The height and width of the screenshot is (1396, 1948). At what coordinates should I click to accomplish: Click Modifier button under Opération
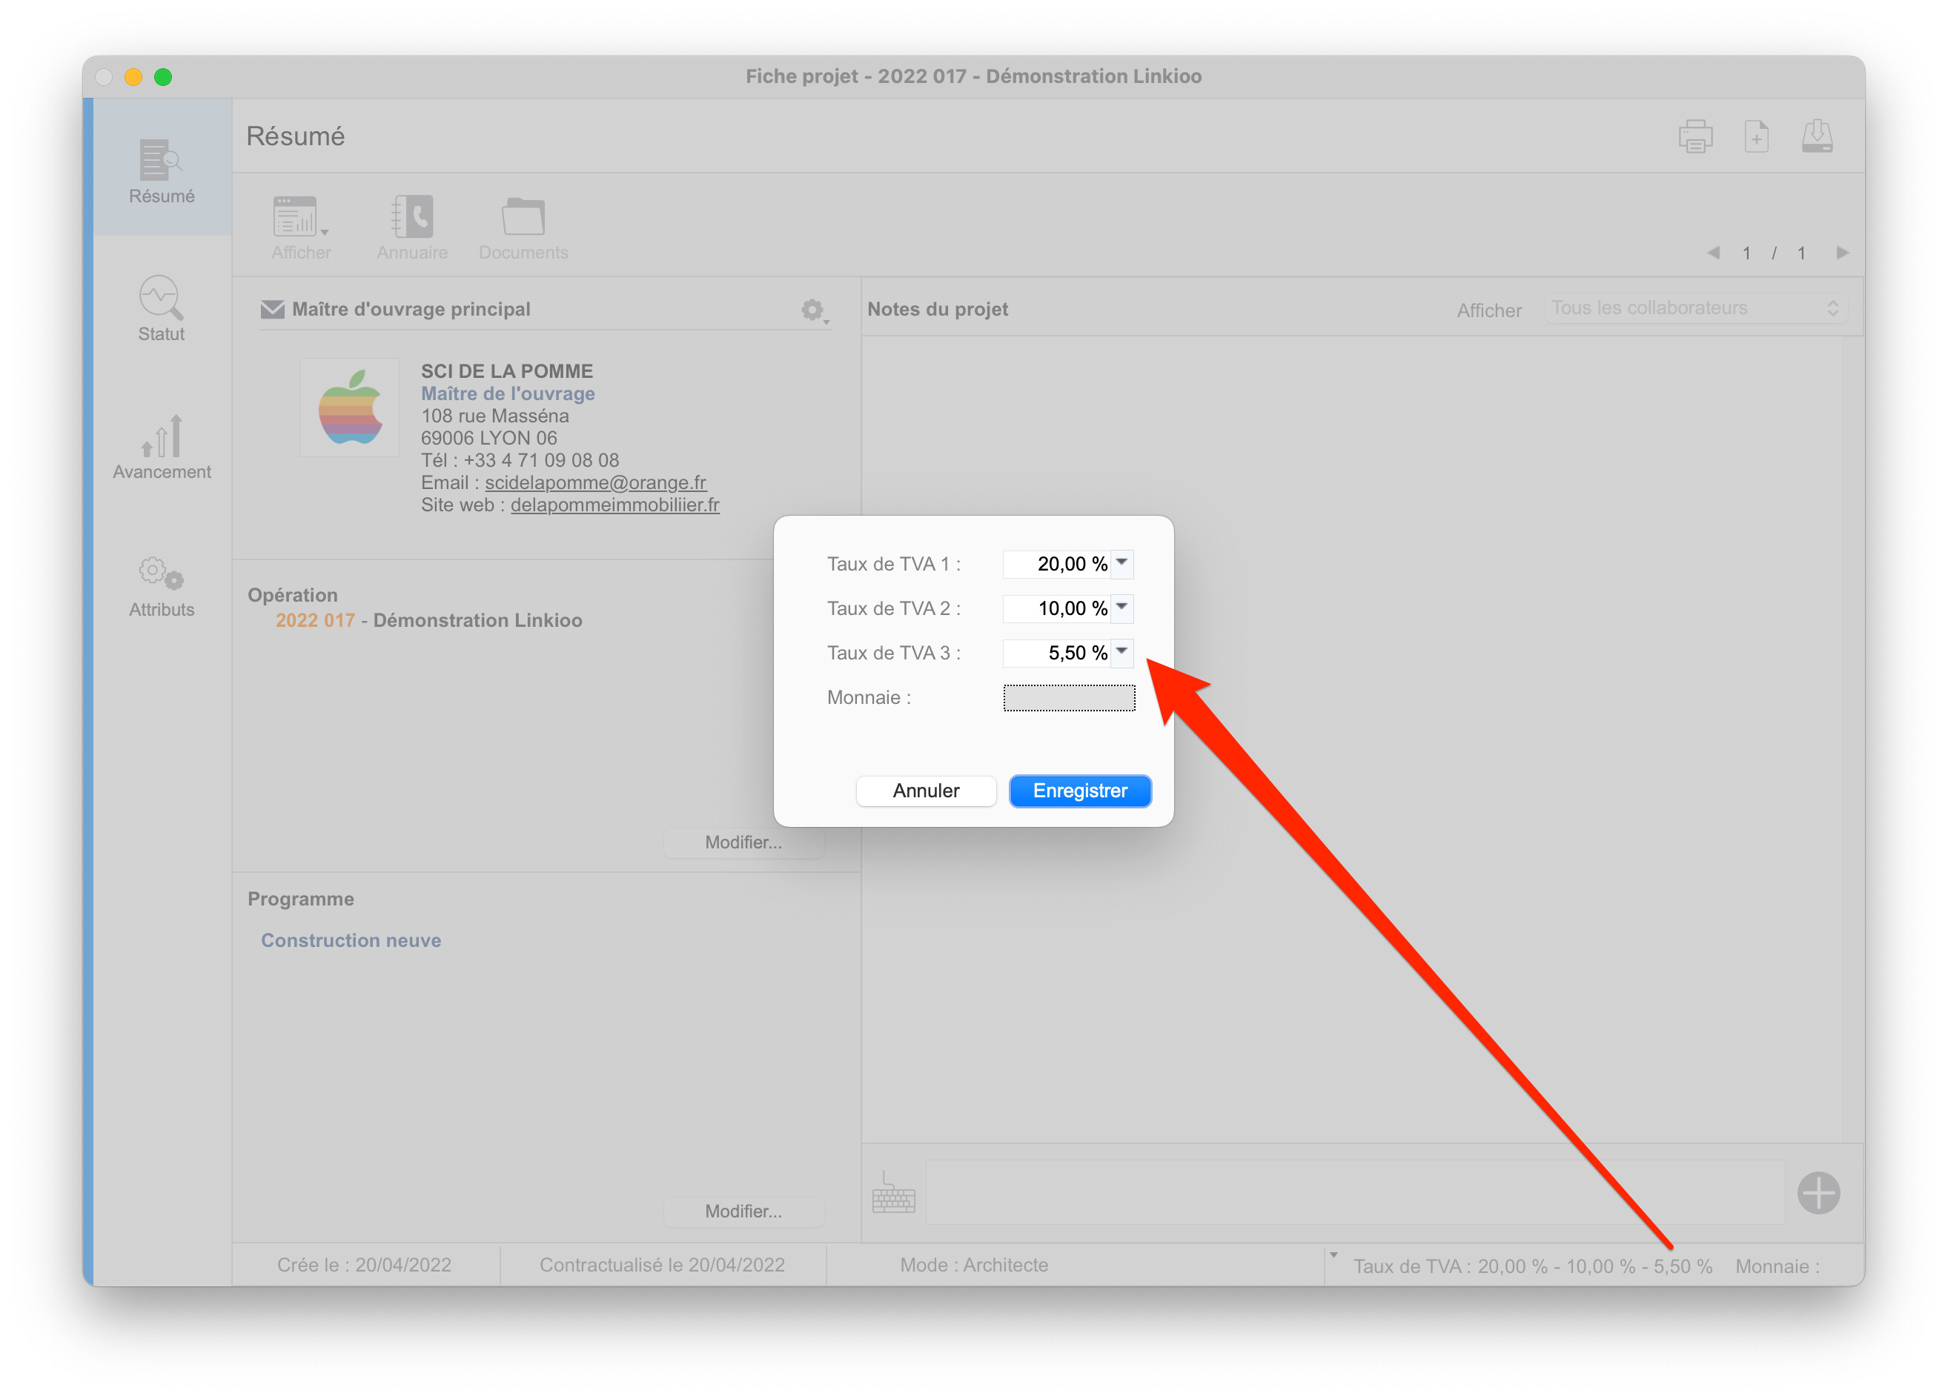click(x=743, y=842)
